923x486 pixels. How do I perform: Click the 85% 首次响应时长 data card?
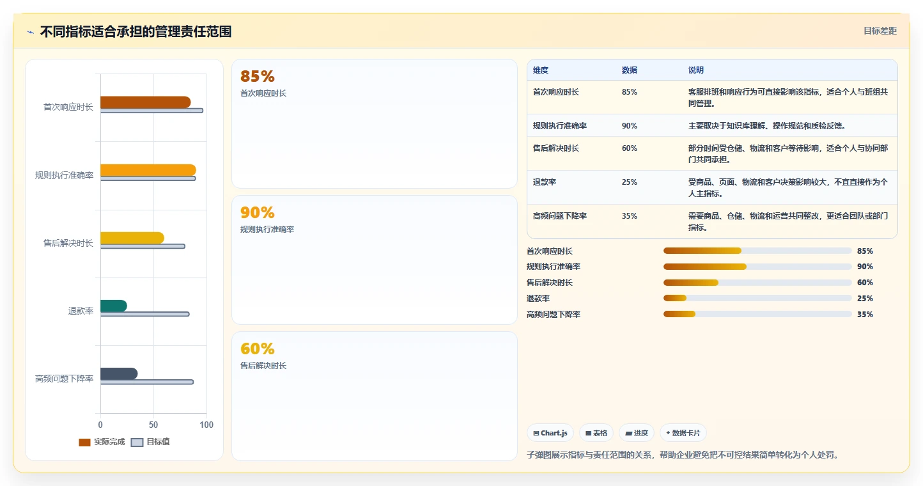374,123
